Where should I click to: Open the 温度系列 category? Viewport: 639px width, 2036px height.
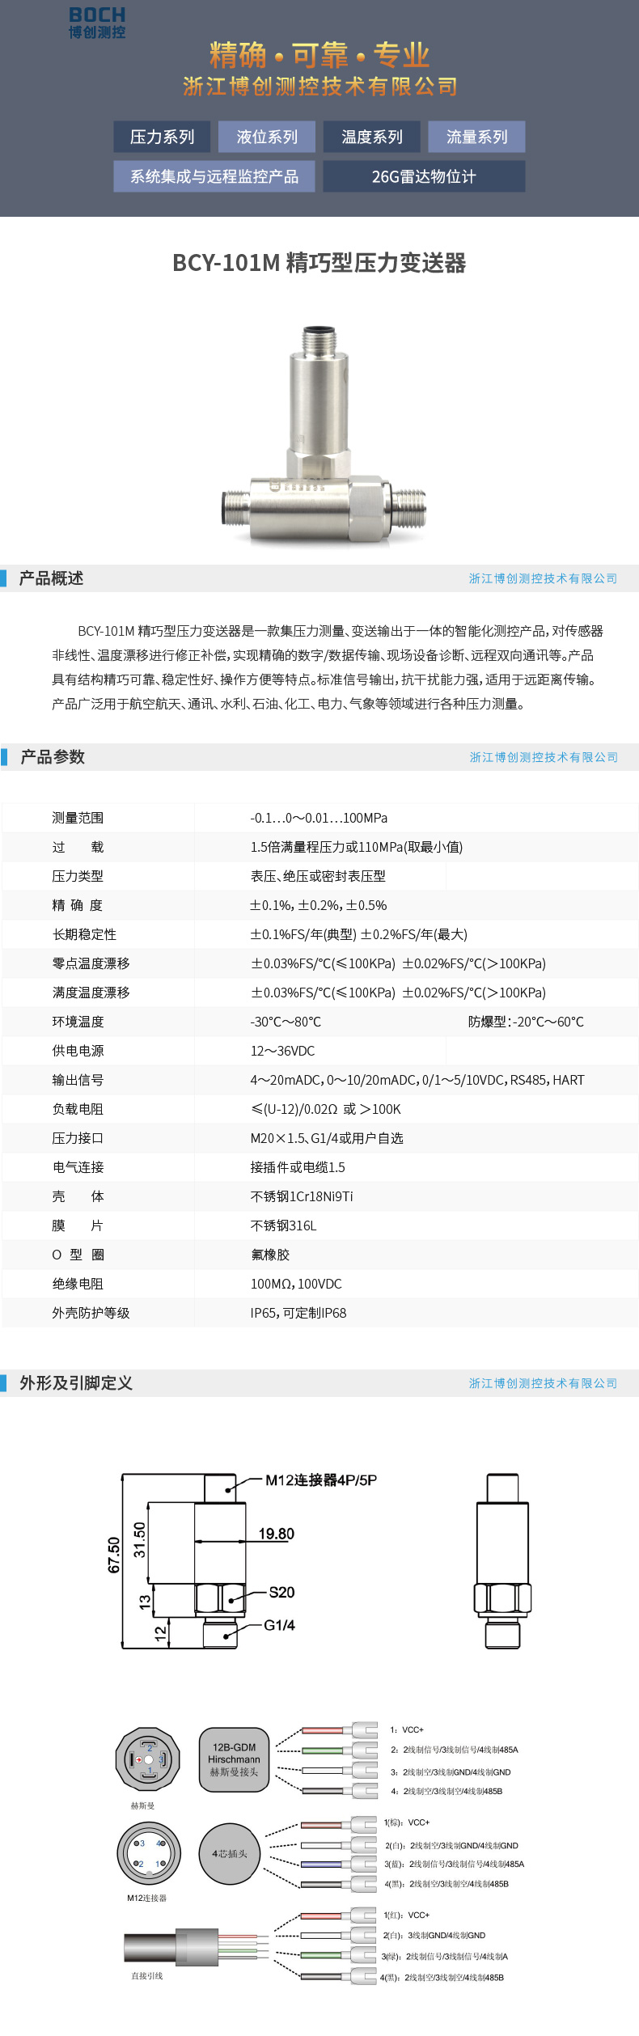click(372, 137)
